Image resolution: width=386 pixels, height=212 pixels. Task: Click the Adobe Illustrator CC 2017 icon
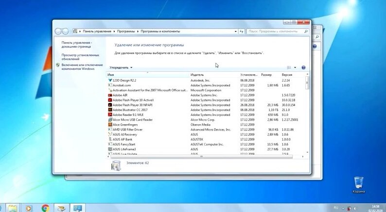click(x=110, y=110)
